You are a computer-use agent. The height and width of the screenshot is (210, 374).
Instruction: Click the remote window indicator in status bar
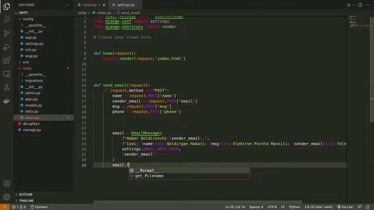coord(5,207)
